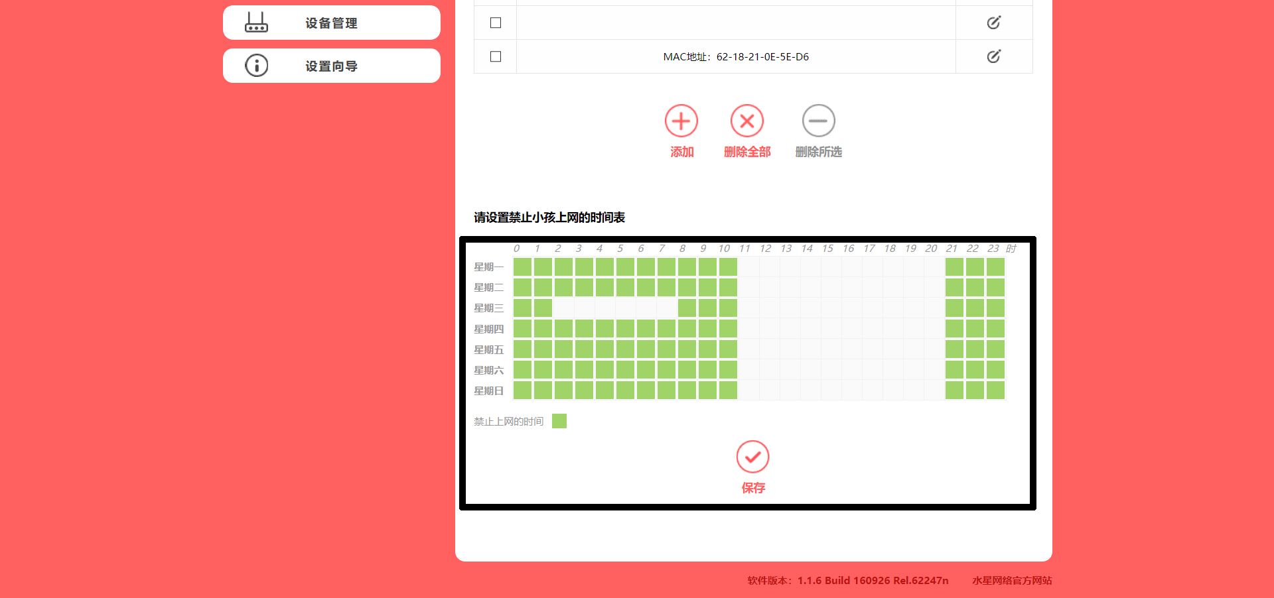Click edit icon of the empty device row
Viewport: 1274px width, 598px height.
[993, 23]
